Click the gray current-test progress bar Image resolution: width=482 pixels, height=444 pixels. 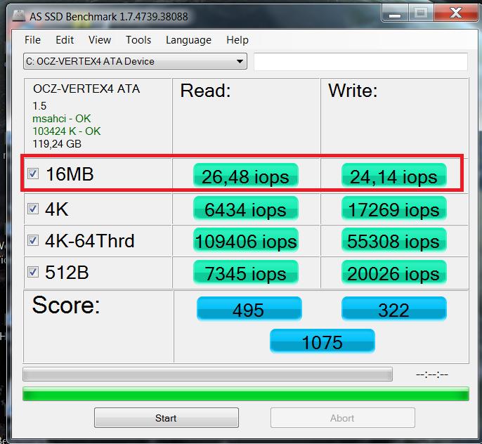point(207,374)
